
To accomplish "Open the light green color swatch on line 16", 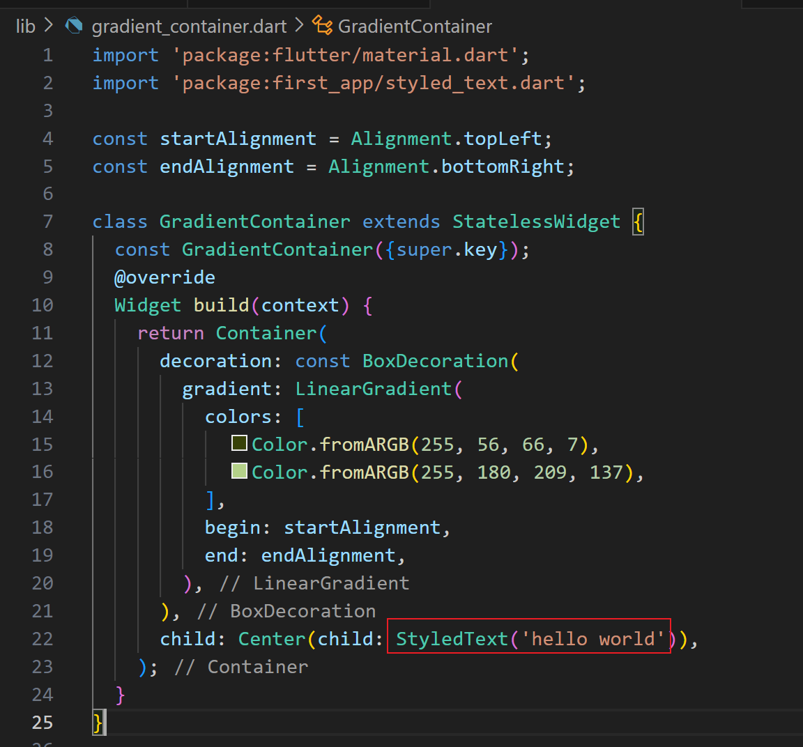I will coord(239,470).
